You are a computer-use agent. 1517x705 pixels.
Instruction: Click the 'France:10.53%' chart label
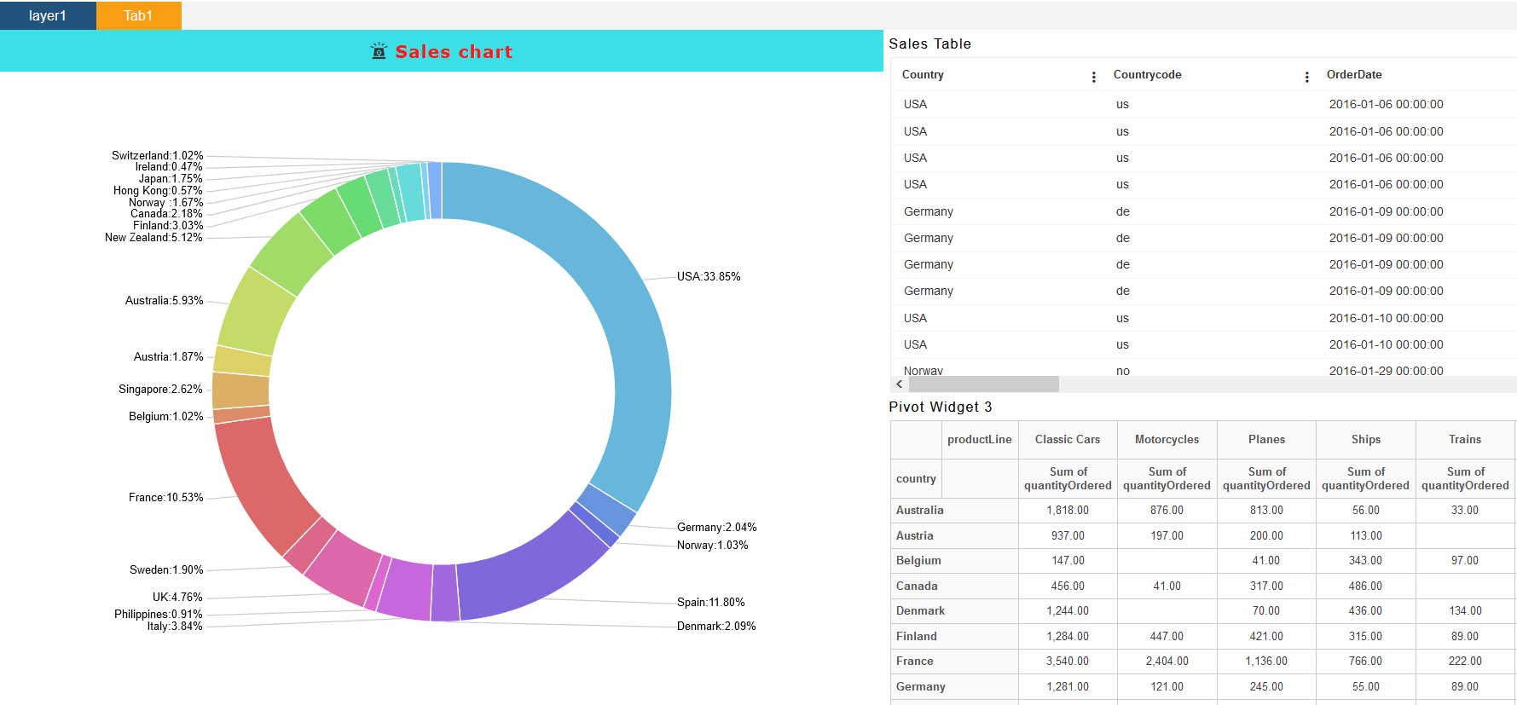pos(166,497)
